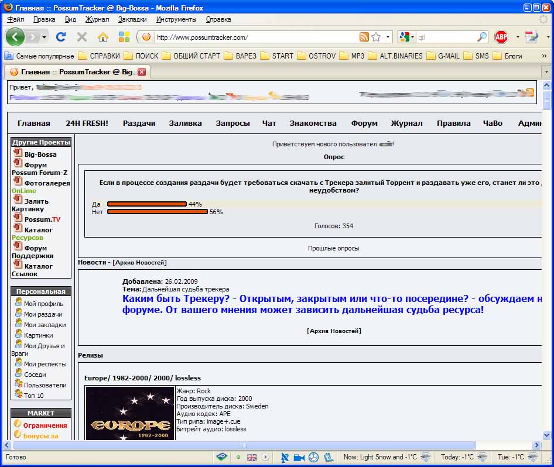Viewport: 554px width, 467px height.
Task: Open the Правка menu
Action: [44, 19]
